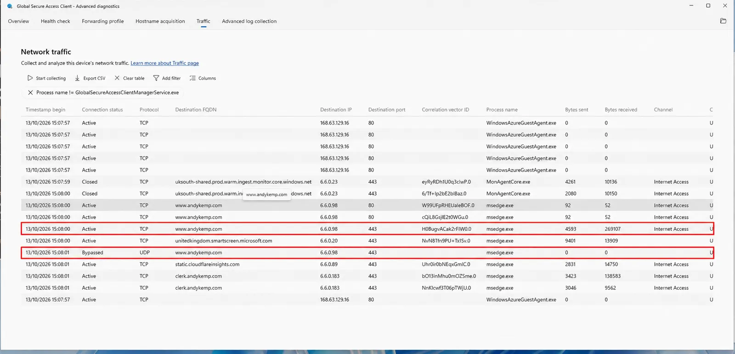
Task: Click correlation ID H0BugvACak2rFIW0.0
Action: 447,229
